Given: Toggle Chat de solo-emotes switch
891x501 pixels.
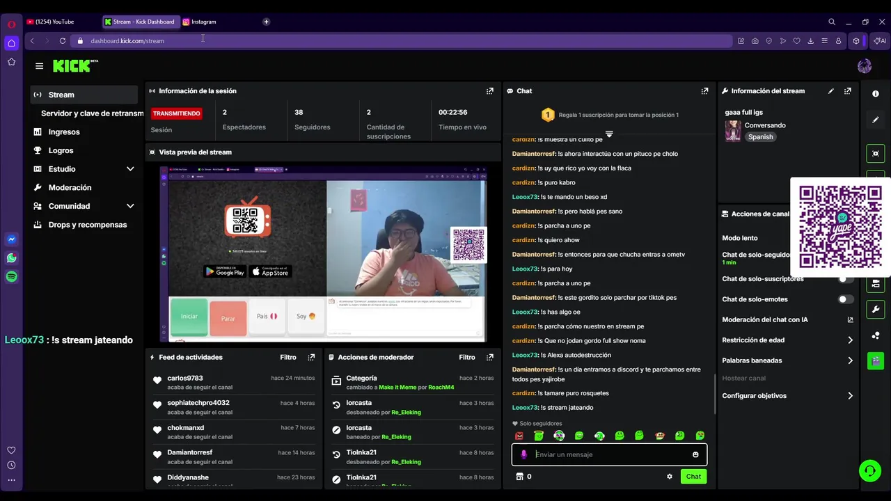Looking at the screenshot, I should coord(846,299).
